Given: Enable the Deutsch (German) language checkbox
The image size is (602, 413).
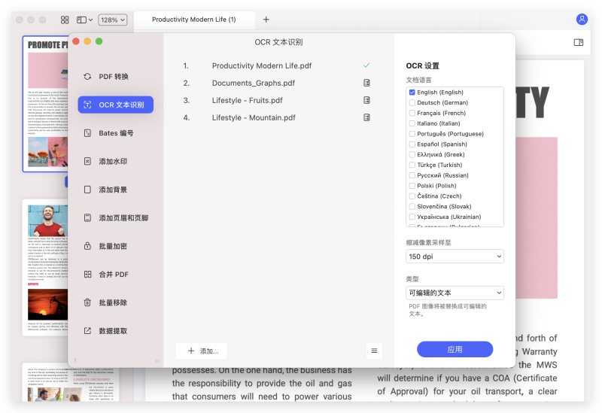Looking at the screenshot, I should pos(412,103).
